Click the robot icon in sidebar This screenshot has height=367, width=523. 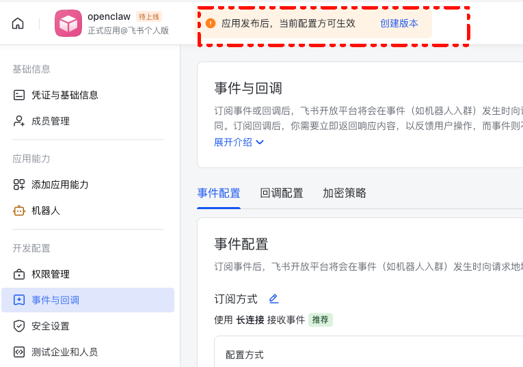click(x=19, y=210)
